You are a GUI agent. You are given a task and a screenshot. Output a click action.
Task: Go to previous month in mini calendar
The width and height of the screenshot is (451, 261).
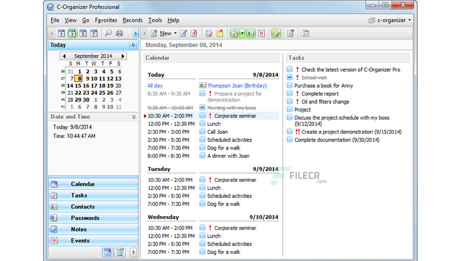pyautogui.click(x=64, y=56)
